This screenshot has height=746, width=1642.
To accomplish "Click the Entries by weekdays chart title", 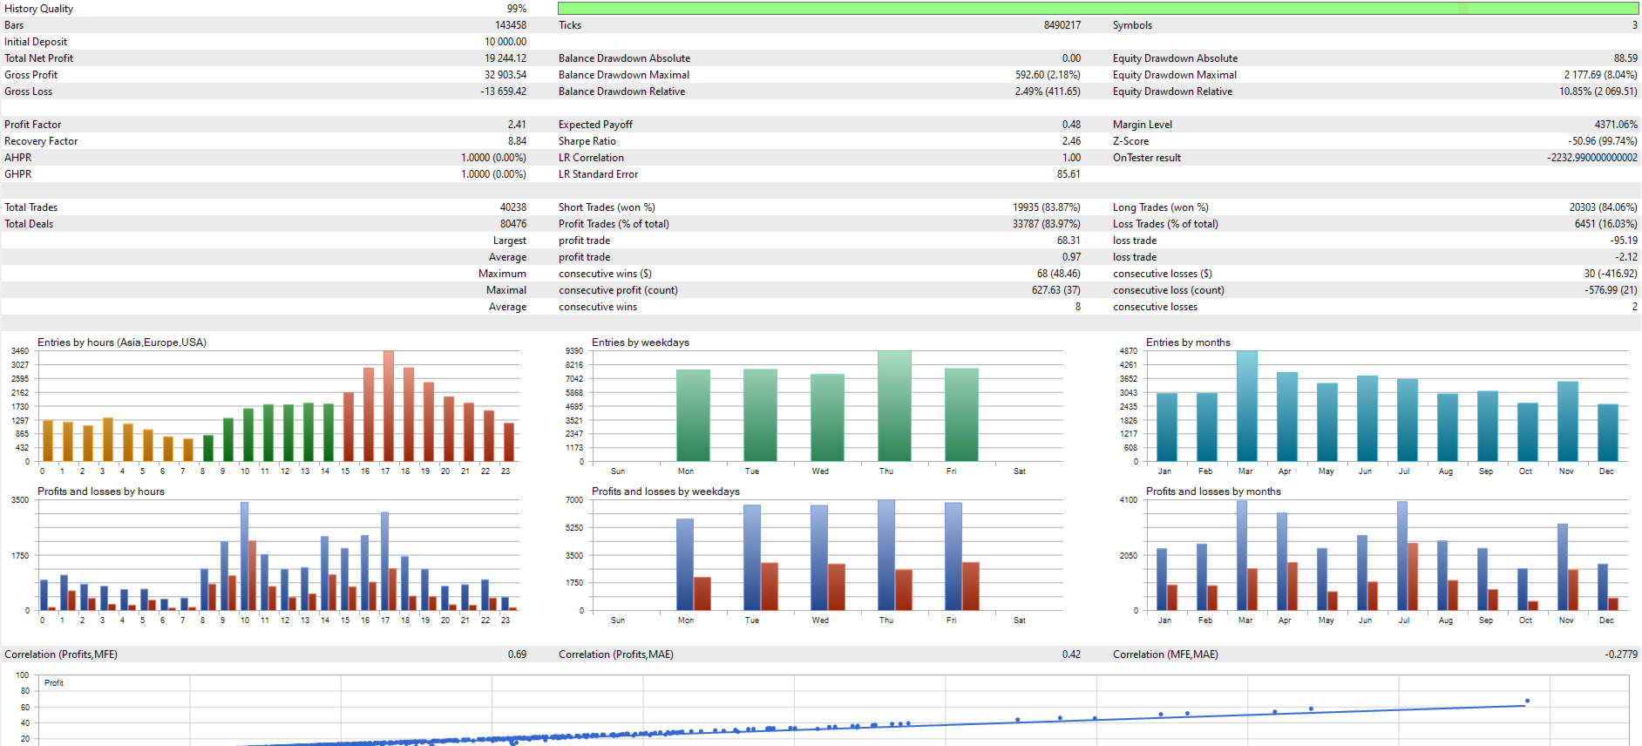I will pos(641,342).
